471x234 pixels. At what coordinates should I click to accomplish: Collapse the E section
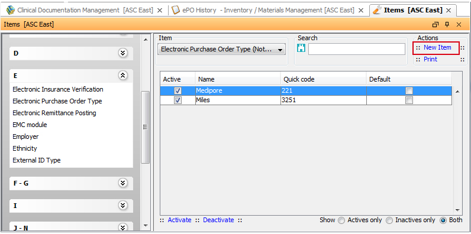pos(122,75)
